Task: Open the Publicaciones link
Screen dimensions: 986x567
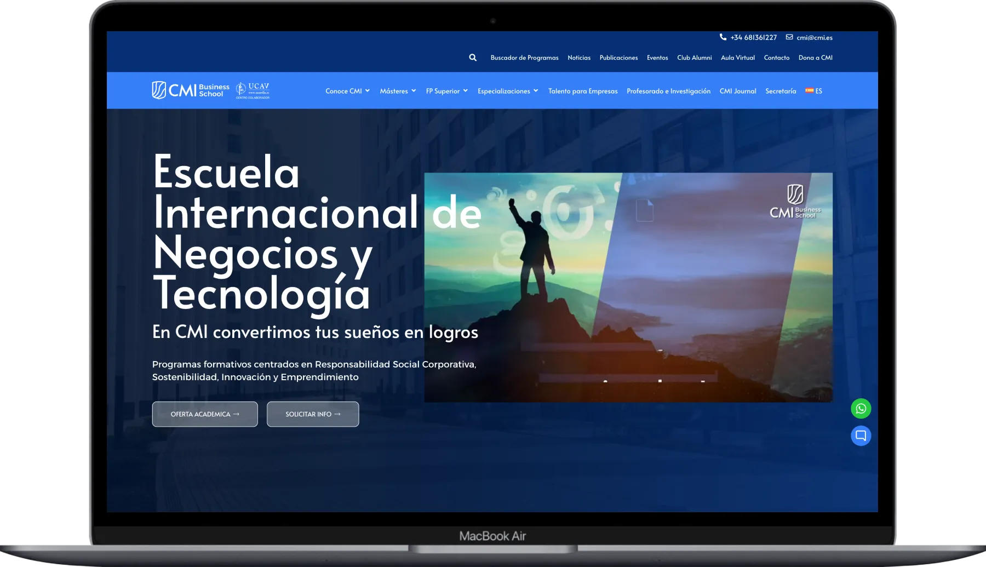Action: (x=618, y=58)
